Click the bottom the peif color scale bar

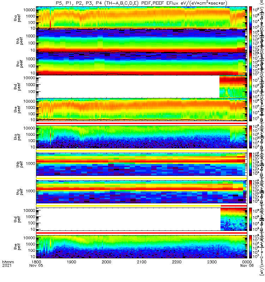click(251, 247)
